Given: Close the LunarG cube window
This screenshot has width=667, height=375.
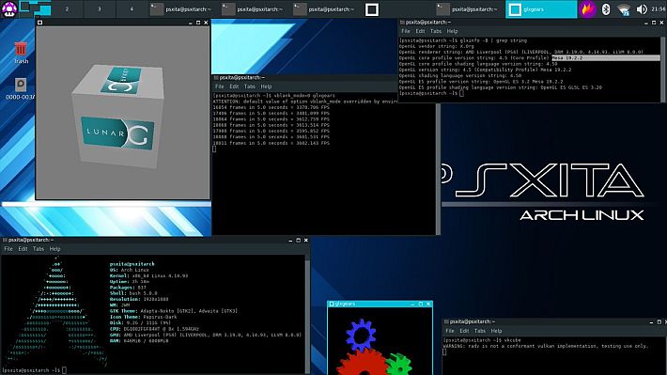Looking at the screenshot, I should tap(207, 23).
